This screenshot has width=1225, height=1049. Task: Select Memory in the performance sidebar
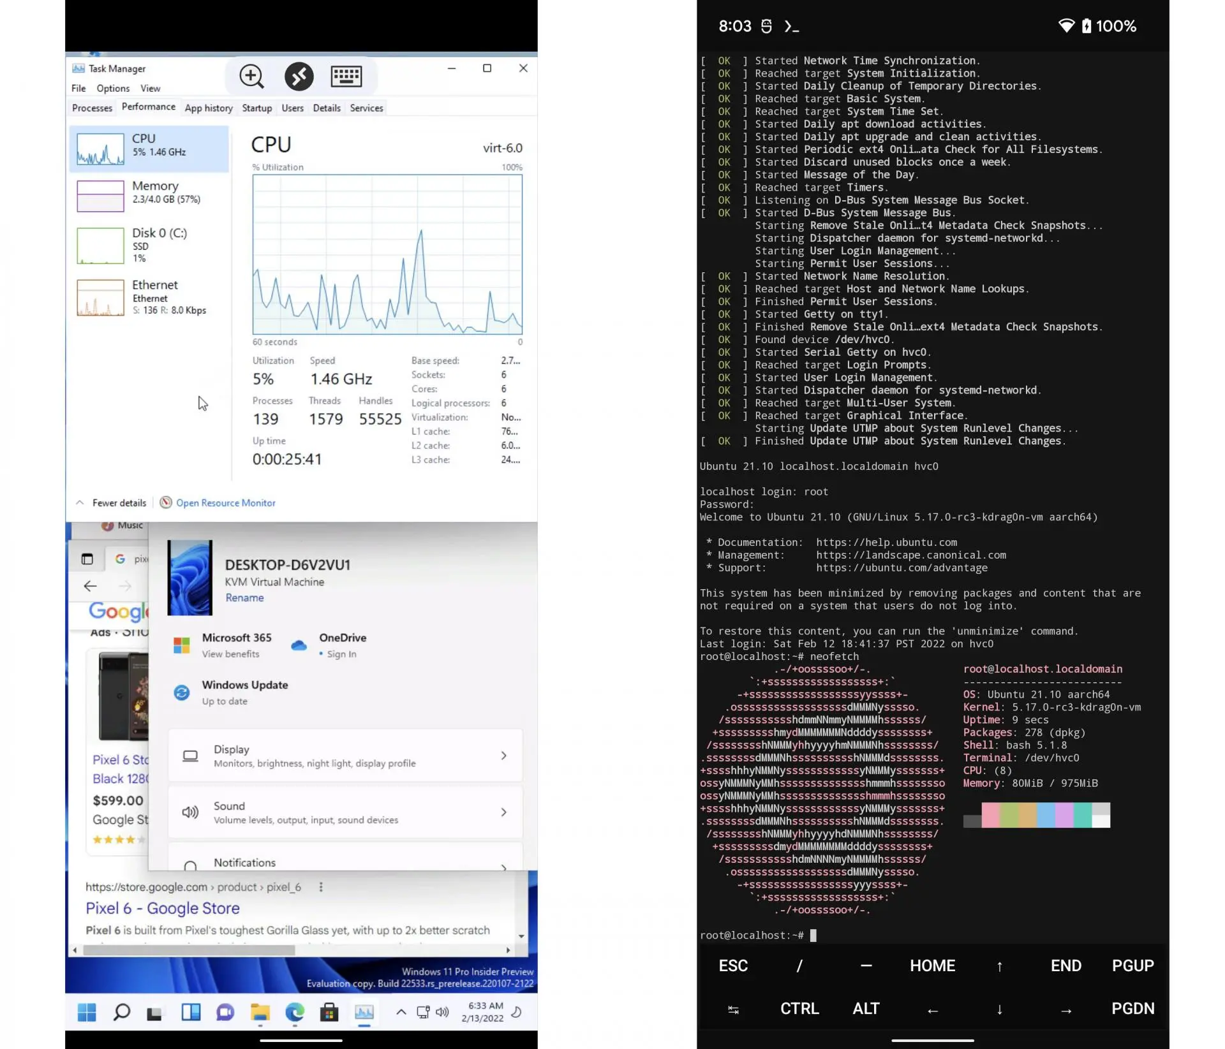pos(149,195)
